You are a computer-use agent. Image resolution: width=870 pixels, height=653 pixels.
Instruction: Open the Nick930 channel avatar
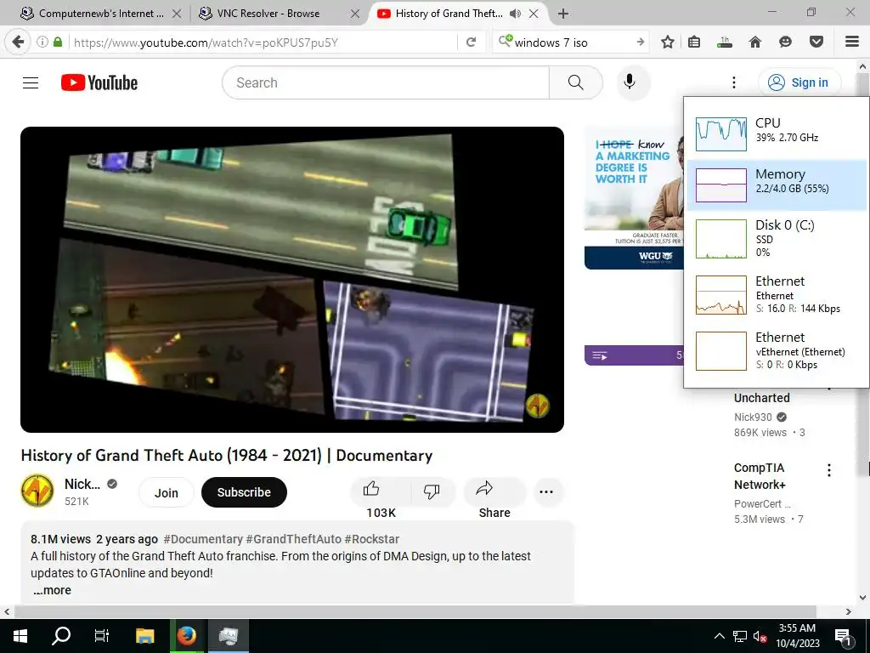pos(37,491)
